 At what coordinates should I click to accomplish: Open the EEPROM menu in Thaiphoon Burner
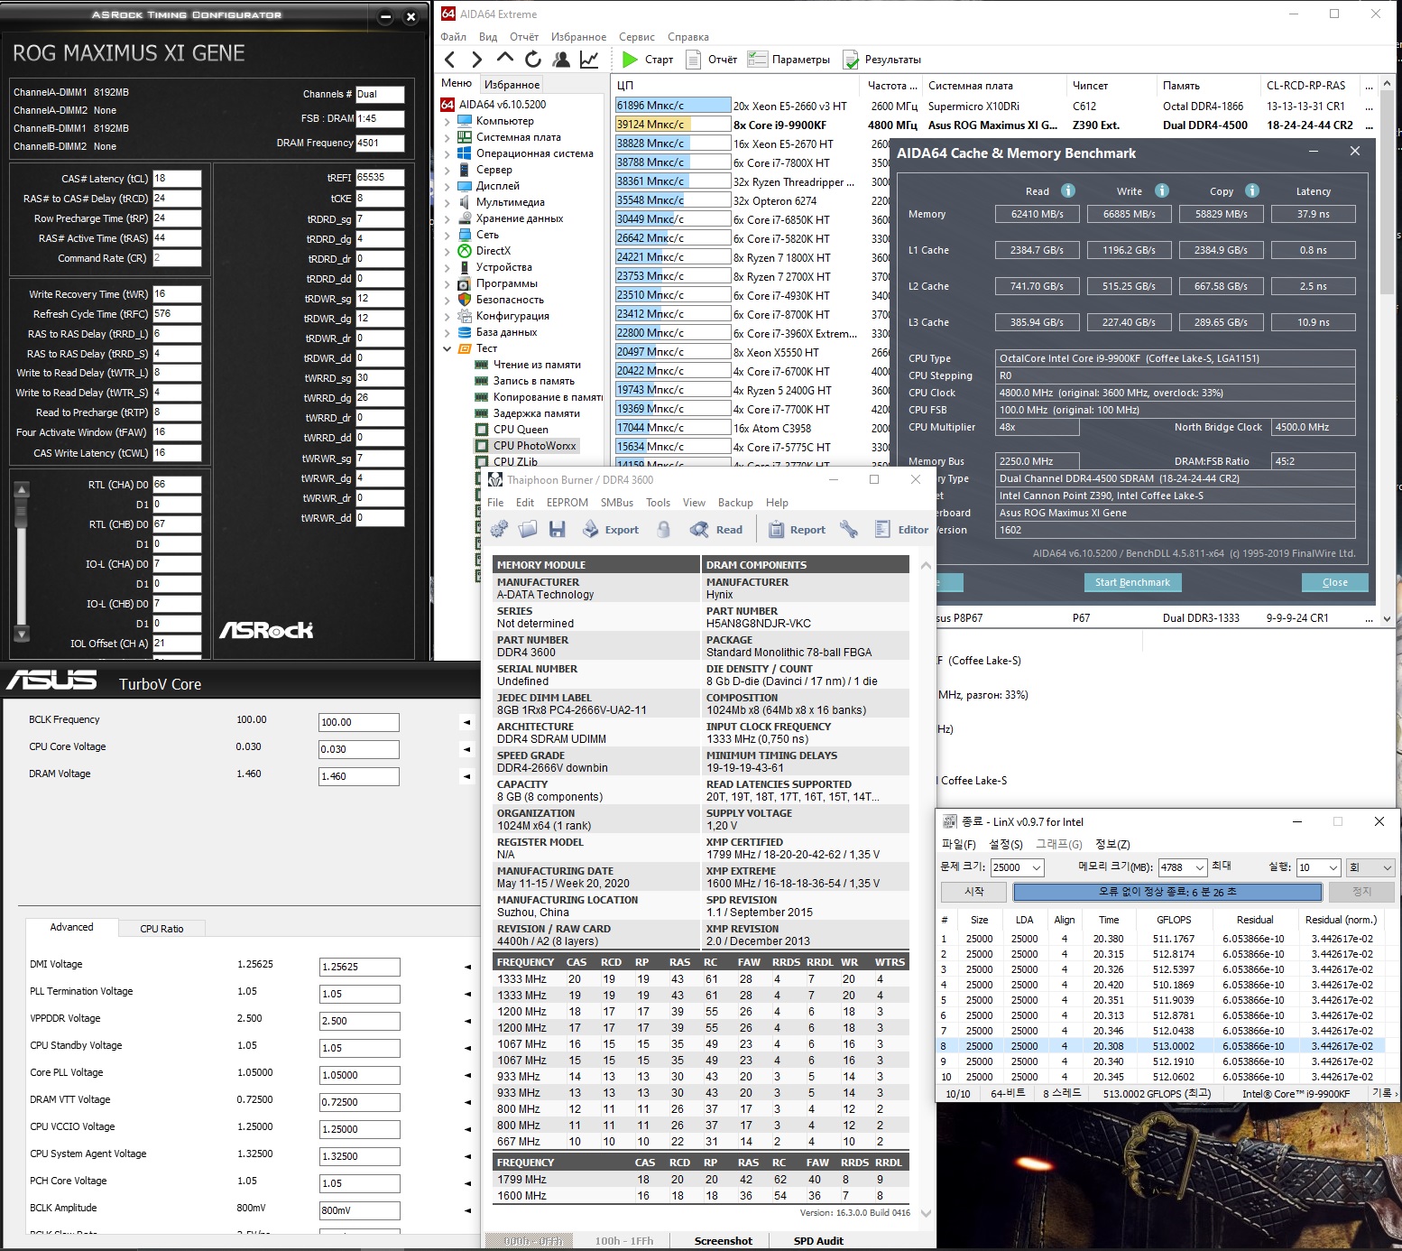tap(567, 503)
